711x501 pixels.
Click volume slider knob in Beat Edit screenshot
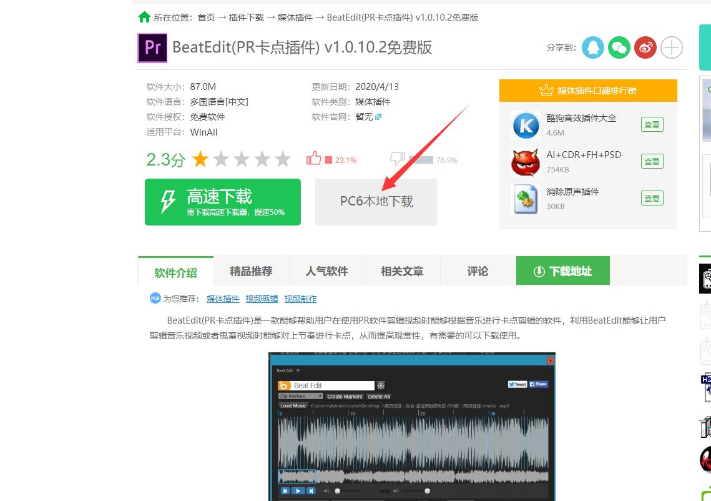(x=337, y=491)
